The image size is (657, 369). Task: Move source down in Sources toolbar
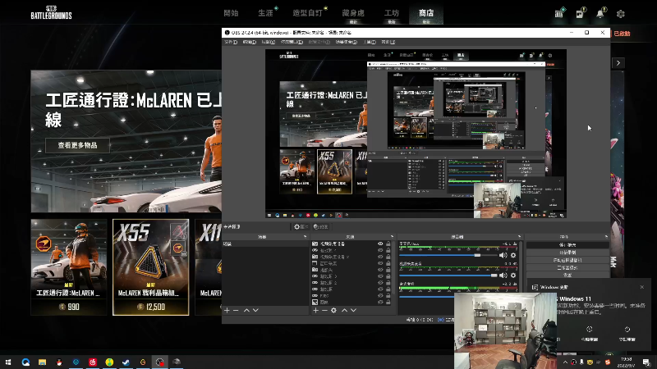coord(354,311)
